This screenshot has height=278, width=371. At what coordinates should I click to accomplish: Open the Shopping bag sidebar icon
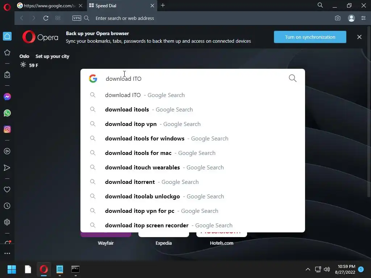[x=7, y=75]
